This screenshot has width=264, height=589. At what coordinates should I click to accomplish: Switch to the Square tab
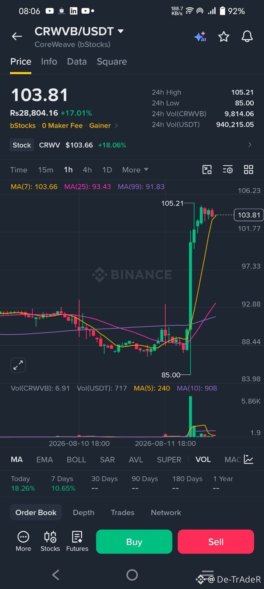coord(112,61)
